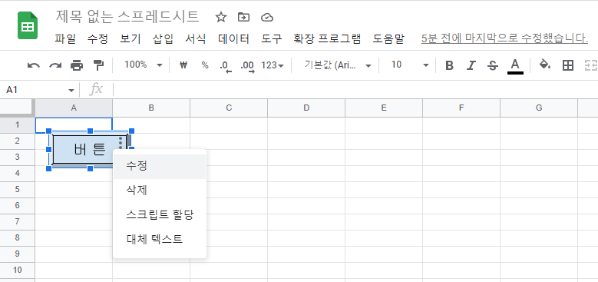This screenshot has width=598, height=282.
Task: Open the last edited history link
Action: (504, 38)
